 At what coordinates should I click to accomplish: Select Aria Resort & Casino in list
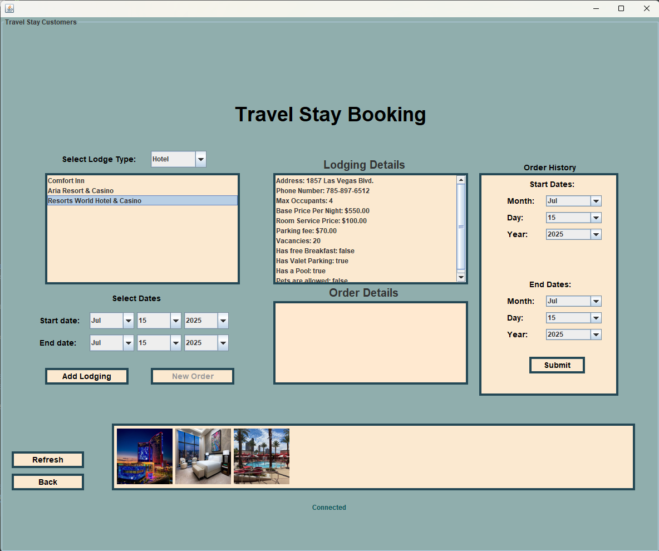point(81,191)
